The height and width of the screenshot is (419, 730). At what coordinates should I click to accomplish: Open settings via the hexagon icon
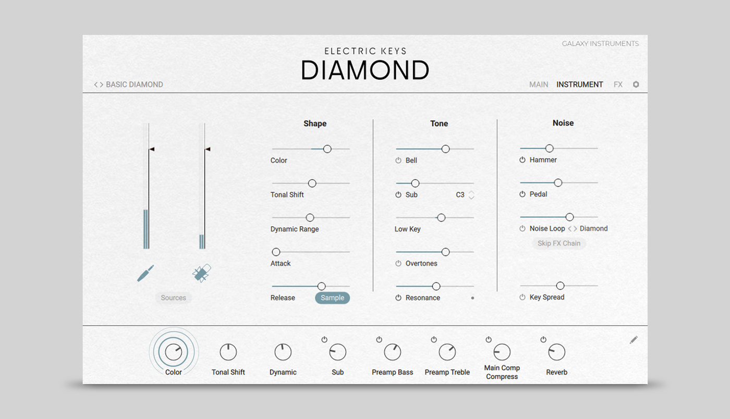coord(636,84)
